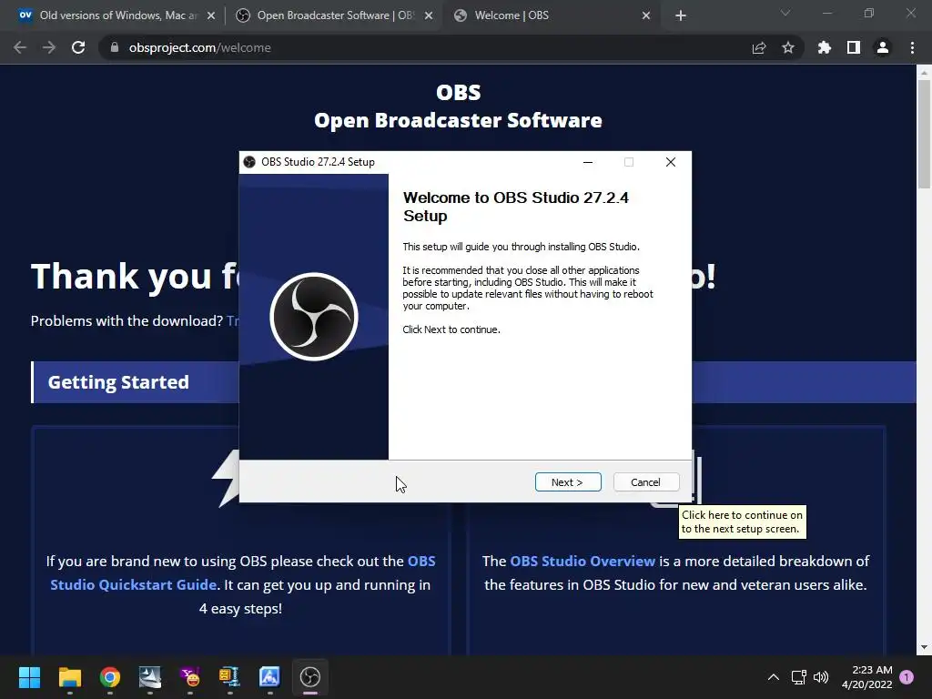Close the Open Broadcaster Software tab

(x=429, y=16)
